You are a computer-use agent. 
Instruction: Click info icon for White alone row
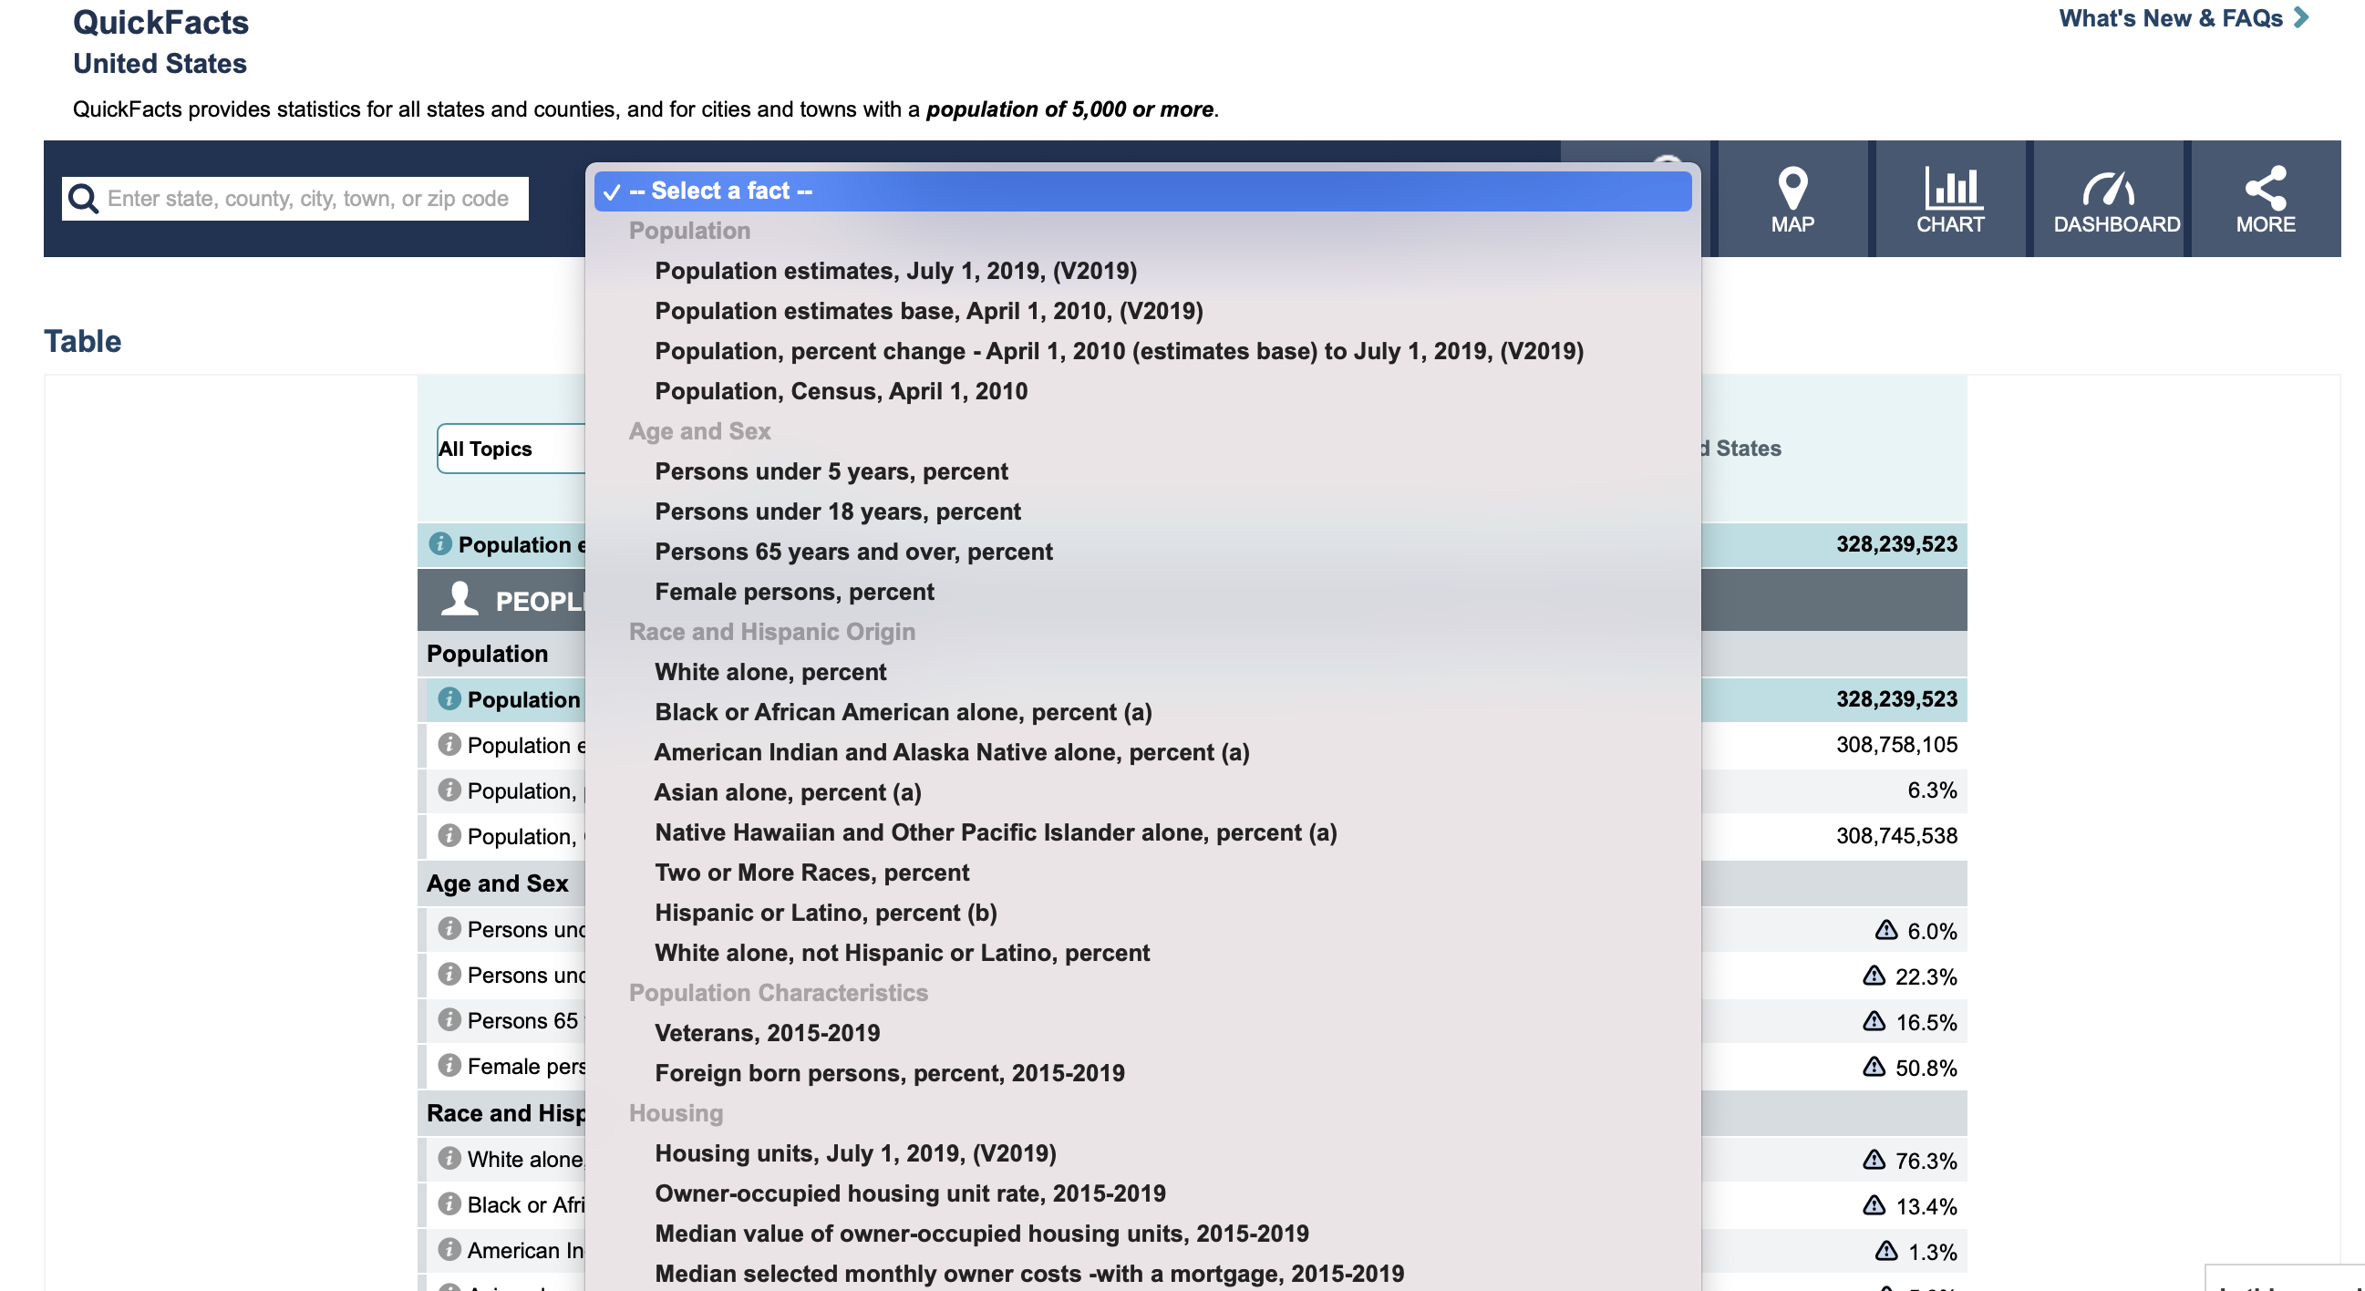(449, 1158)
